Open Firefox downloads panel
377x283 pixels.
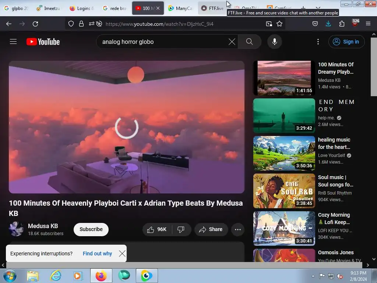click(328, 24)
